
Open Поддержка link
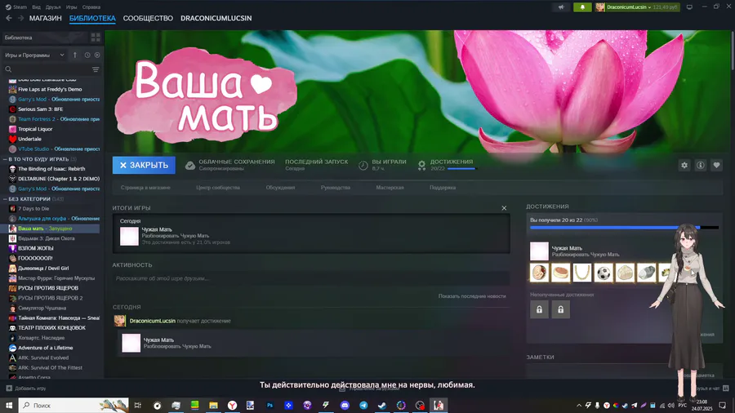tap(443, 187)
